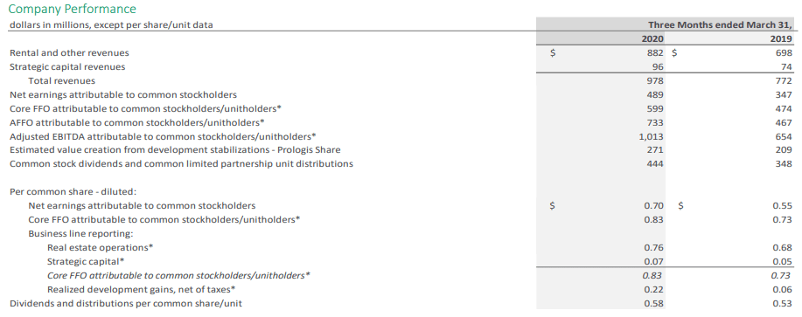Viewport: 802px width, 317px height.
Task: Click the Three Months ended March 31 header
Action: tap(720, 24)
